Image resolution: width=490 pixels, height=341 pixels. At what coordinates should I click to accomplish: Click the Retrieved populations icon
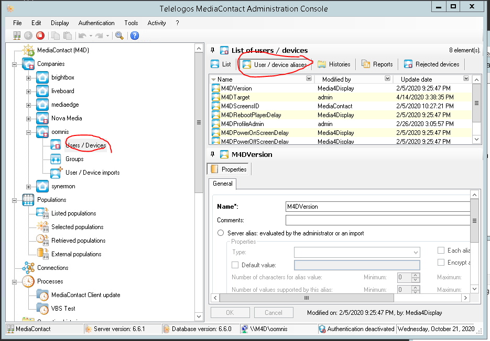click(42, 241)
